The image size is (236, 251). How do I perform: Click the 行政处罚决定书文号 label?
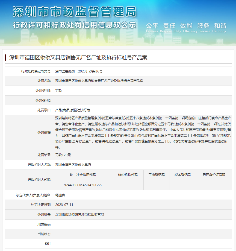(36, 71)
